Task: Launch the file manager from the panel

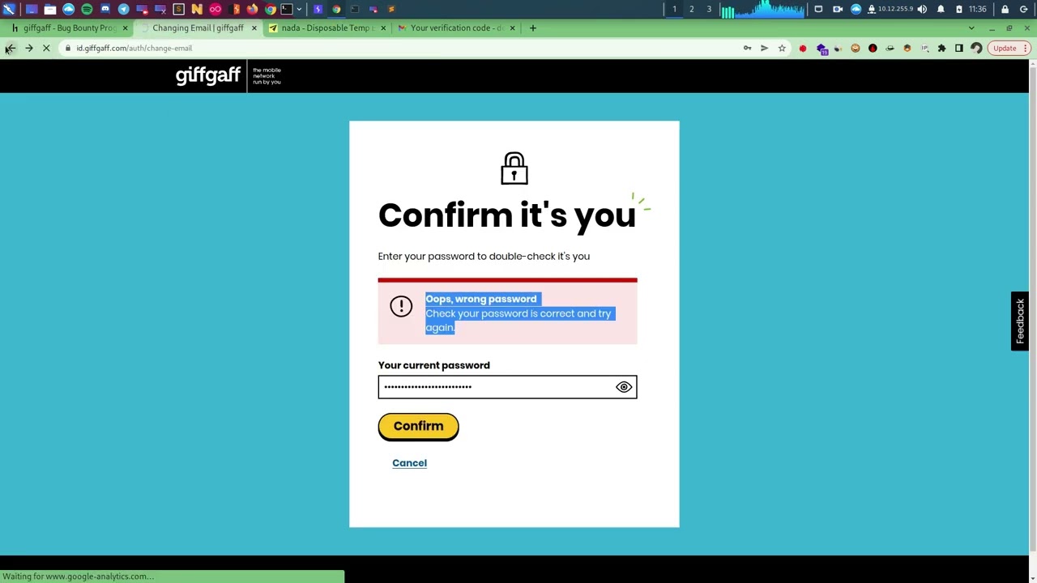Action: coord(49,9)
